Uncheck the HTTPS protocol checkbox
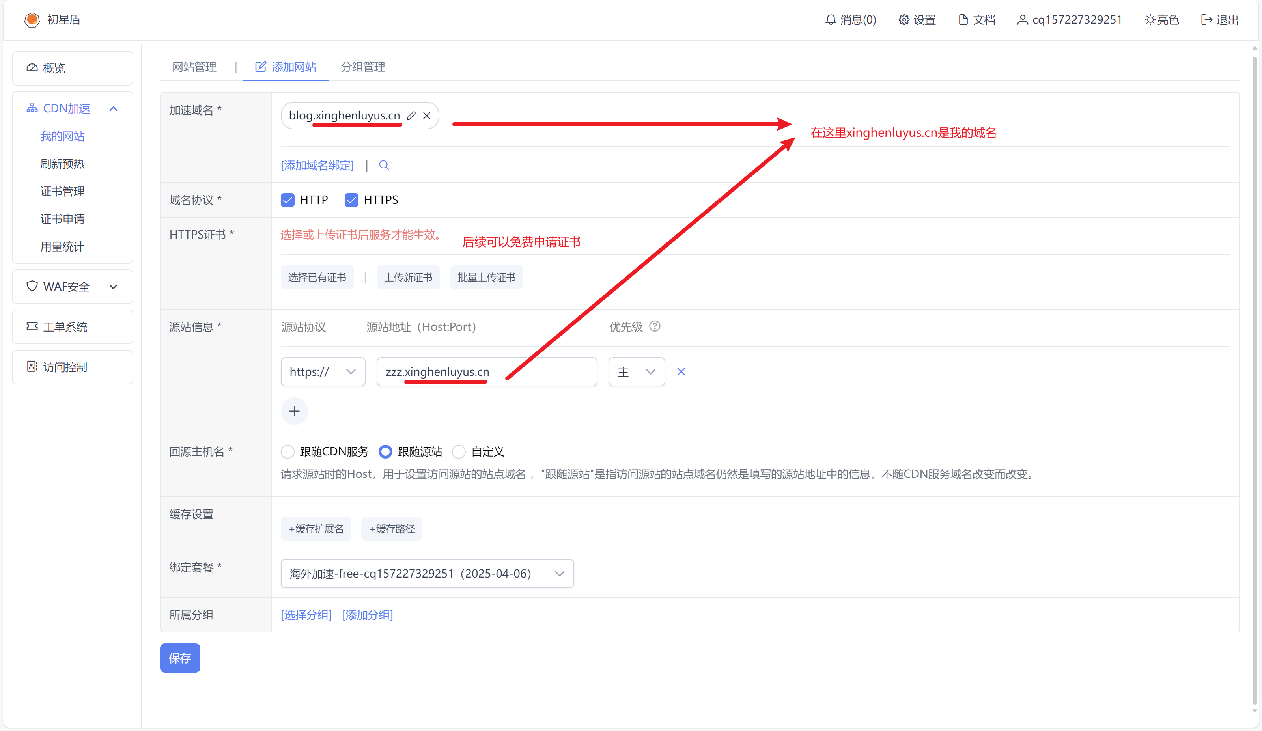 pyautogui.click(x=351, y=200)
